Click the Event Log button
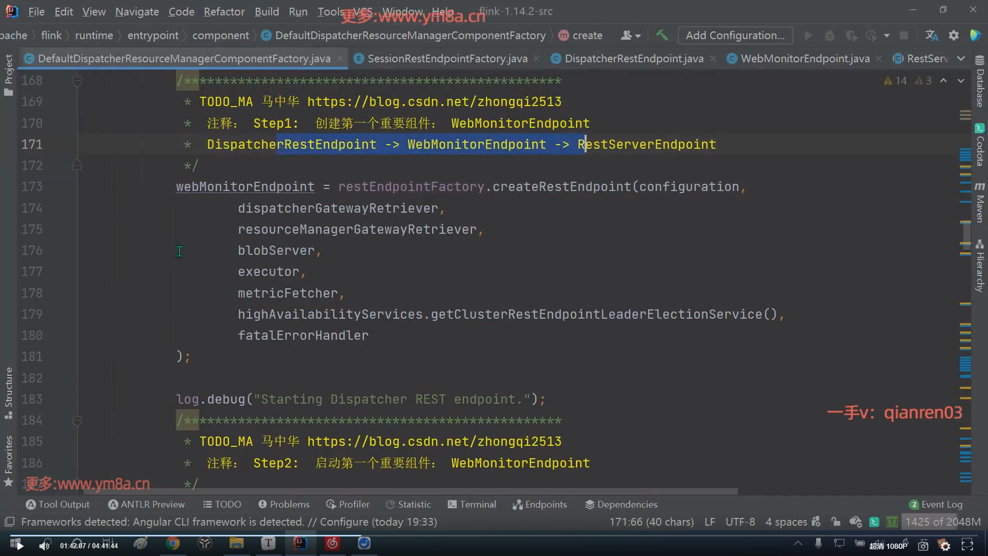988x556 pixels. [936, 505]
